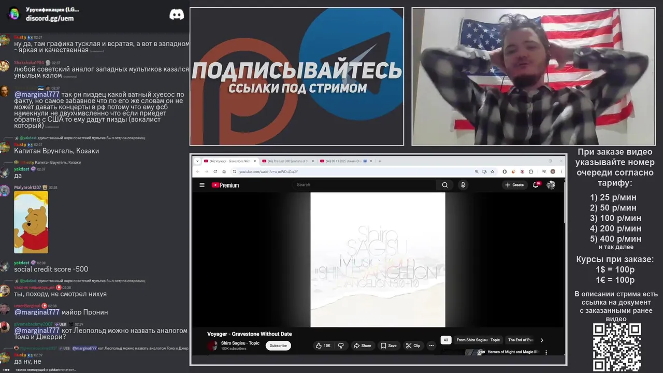The width and height of the screenshot is (663, 373).
Task: Switch to The Last 300 Spartans tab
Action: click(288, 161)
